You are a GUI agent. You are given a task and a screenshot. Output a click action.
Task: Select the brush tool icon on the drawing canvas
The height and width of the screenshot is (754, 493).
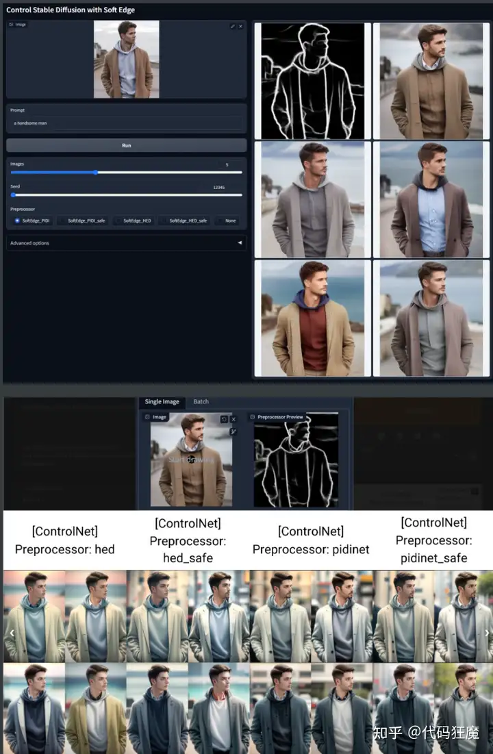coord(233,431)
